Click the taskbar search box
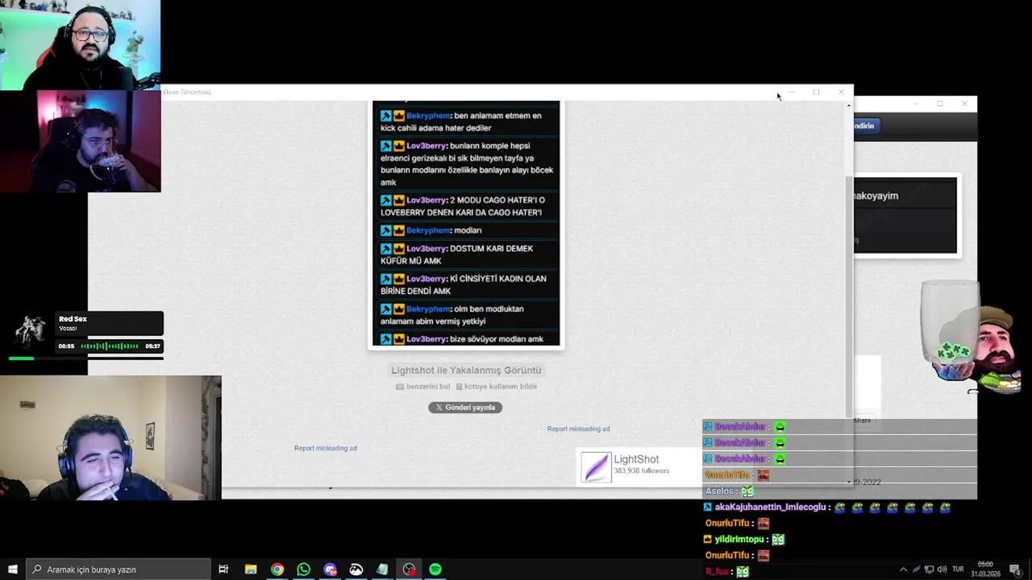The width and height of the screenshot is (1032, 580). 118,570
